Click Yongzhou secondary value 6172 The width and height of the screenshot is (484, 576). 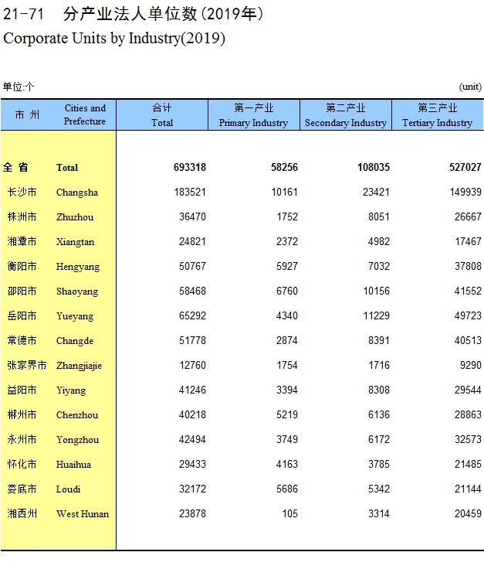click(379, 440)
